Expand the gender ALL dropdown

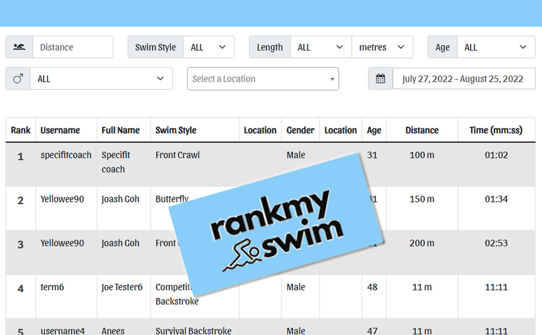pyautogui.click(x=101, y=79)
